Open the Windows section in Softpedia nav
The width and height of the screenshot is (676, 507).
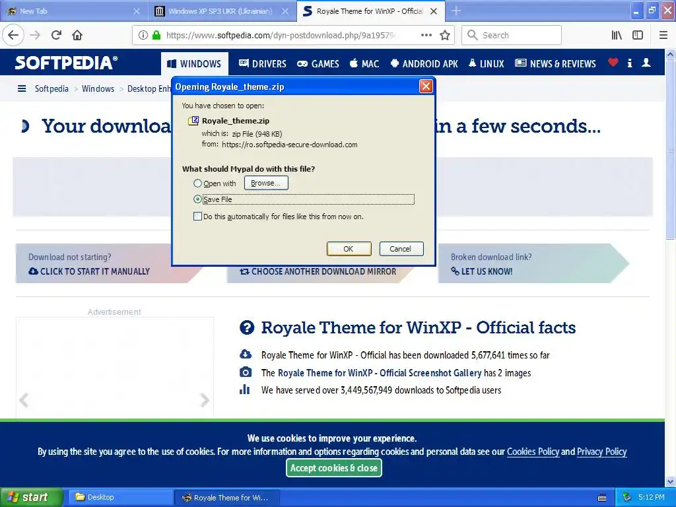click(x=195, y=64)
